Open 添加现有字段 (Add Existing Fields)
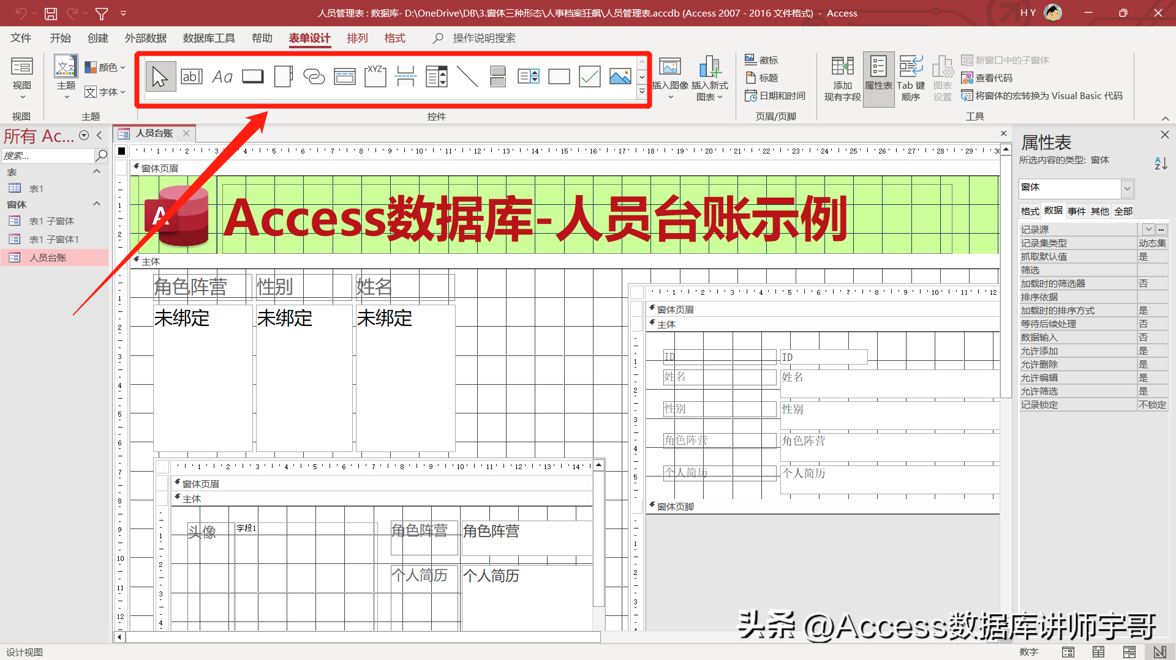Screen dimensions: 1176x660 tap(843, 78)
